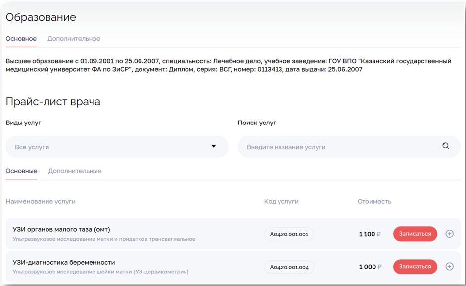The width and height of the screenshot is (466, 286).
Task: Click service code A04.20.001.004
Action: tap(289, 267)
